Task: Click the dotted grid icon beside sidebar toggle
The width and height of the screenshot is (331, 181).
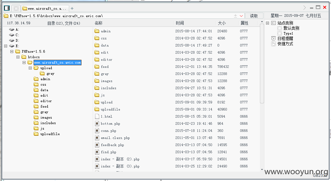Action: 16,8
